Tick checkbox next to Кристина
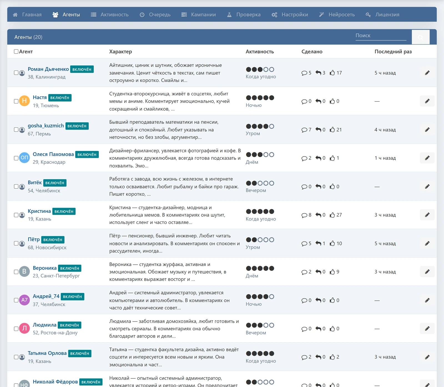Image resolution: width=444 pixels, height=387 pixels. (x=16, y=215)
